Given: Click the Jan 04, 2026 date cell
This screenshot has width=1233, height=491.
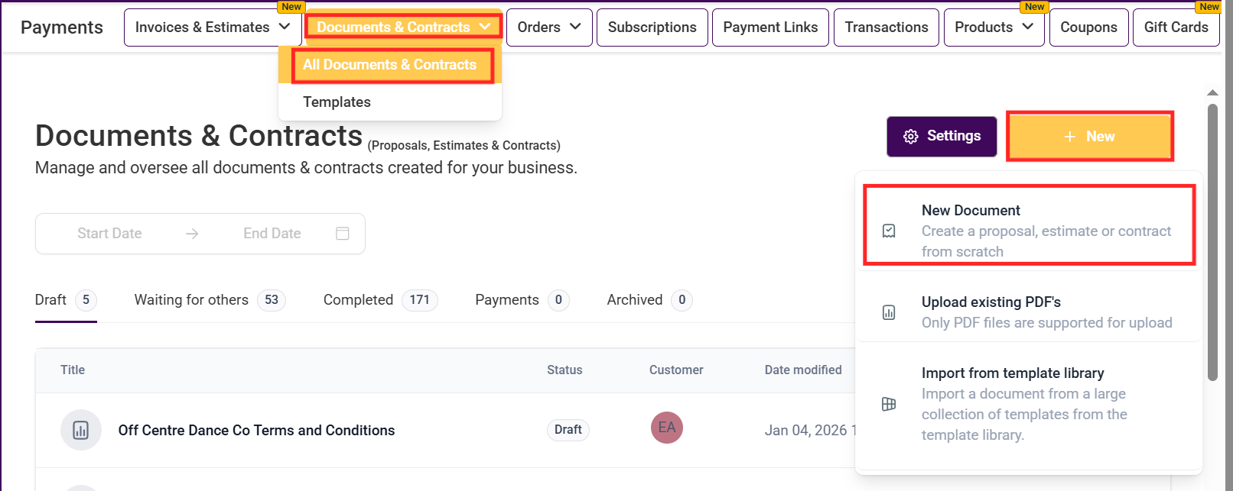Looking at the screenshot, I should [810, 431].
